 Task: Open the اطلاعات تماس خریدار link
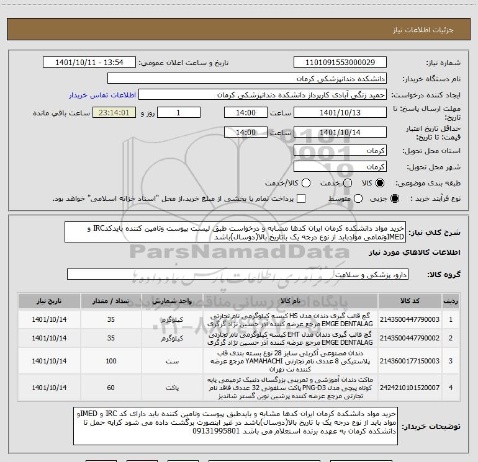point(102,95)
